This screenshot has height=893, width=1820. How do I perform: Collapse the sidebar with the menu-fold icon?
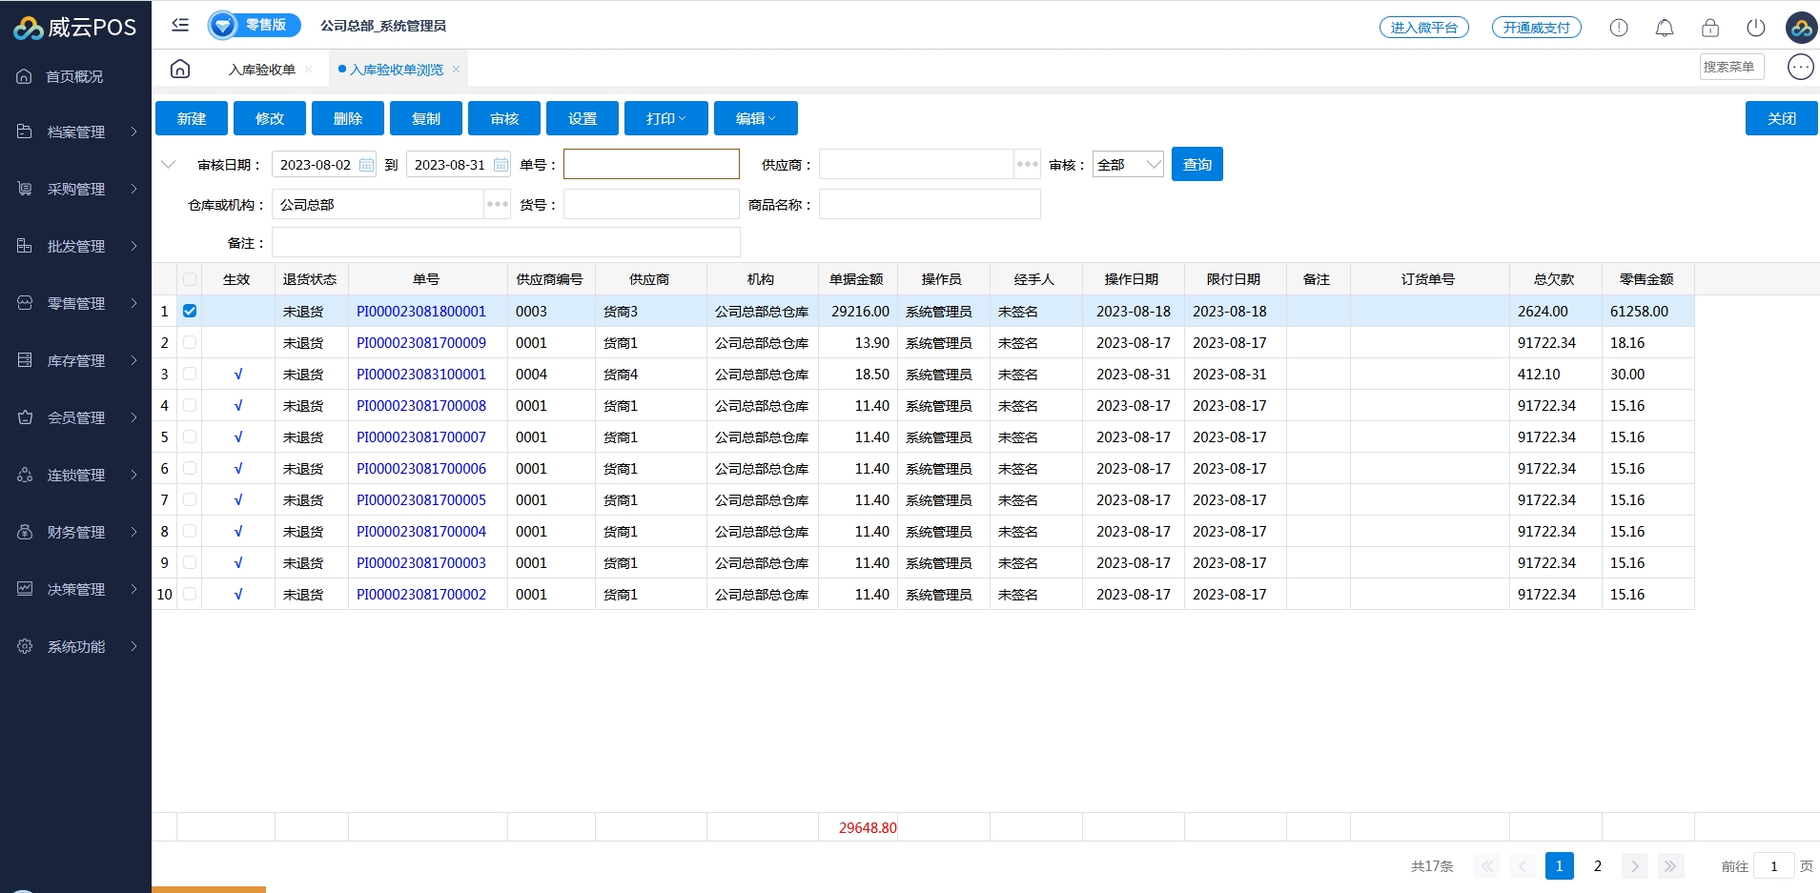tap(180, 25)
